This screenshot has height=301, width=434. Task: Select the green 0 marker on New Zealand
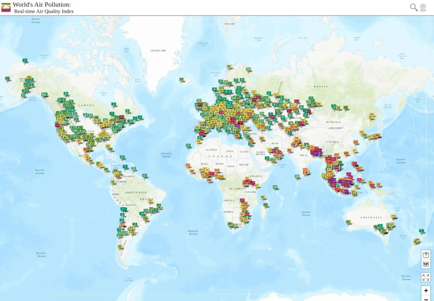click(422, 231)
